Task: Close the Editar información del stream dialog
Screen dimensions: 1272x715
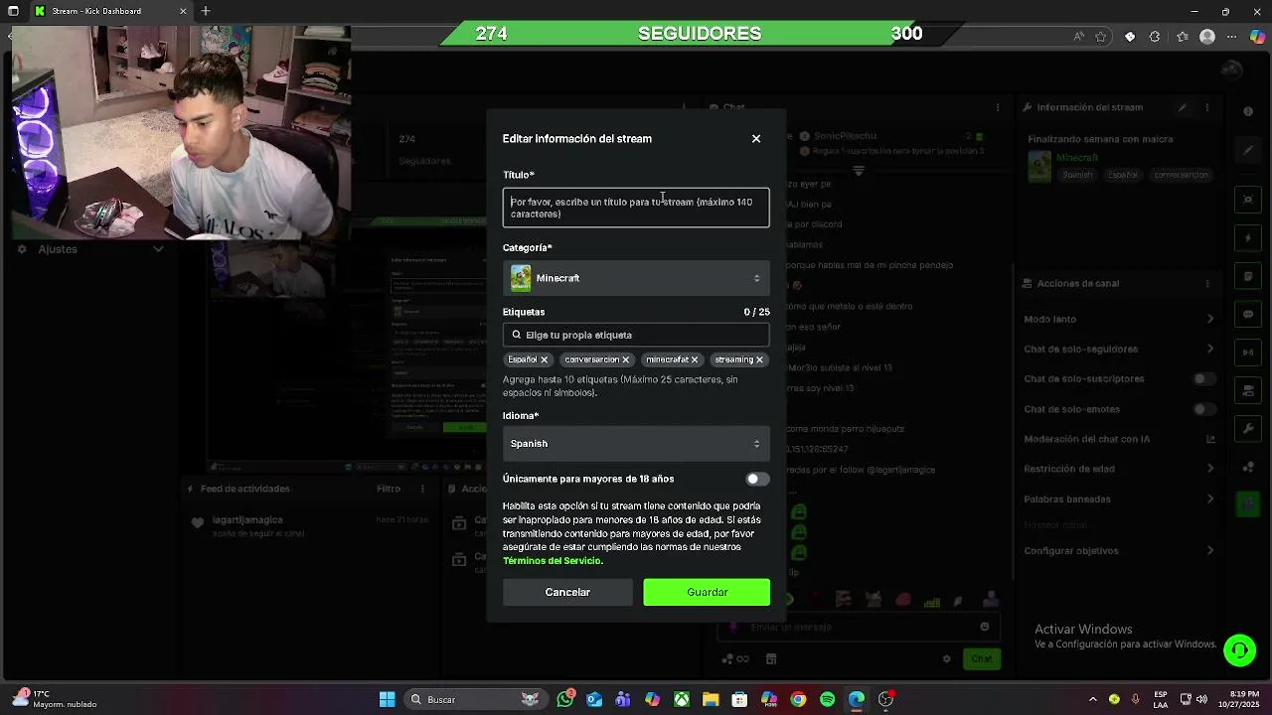Action: (756, 139)
